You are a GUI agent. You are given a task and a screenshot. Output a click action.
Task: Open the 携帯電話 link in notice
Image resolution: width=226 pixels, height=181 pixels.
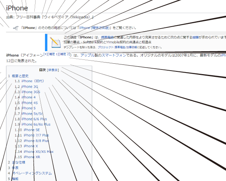[107, 37]
